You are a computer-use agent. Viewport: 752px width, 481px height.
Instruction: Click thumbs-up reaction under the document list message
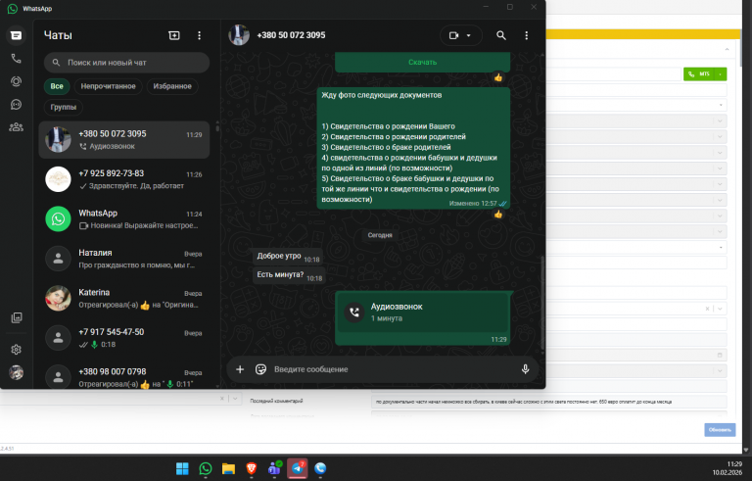(498, 215)
